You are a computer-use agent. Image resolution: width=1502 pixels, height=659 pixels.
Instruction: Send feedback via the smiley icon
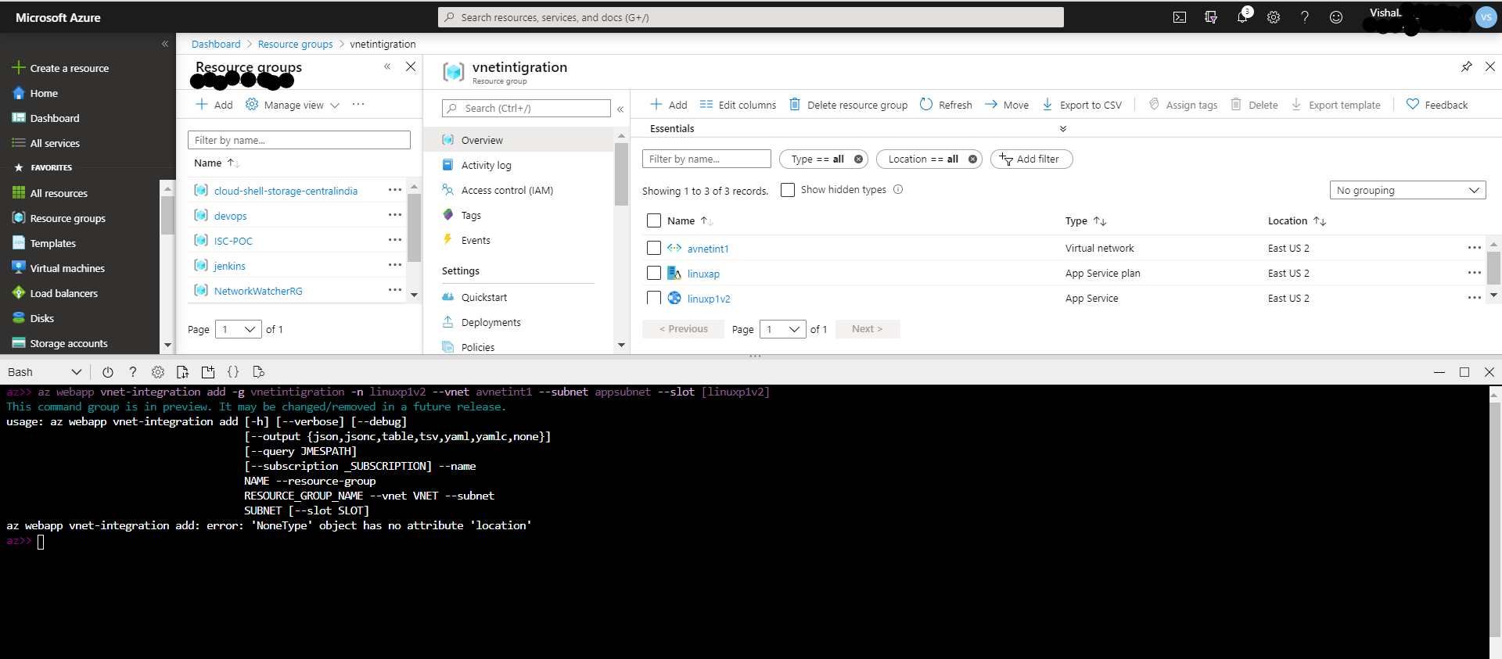(x=1336, y=17)
